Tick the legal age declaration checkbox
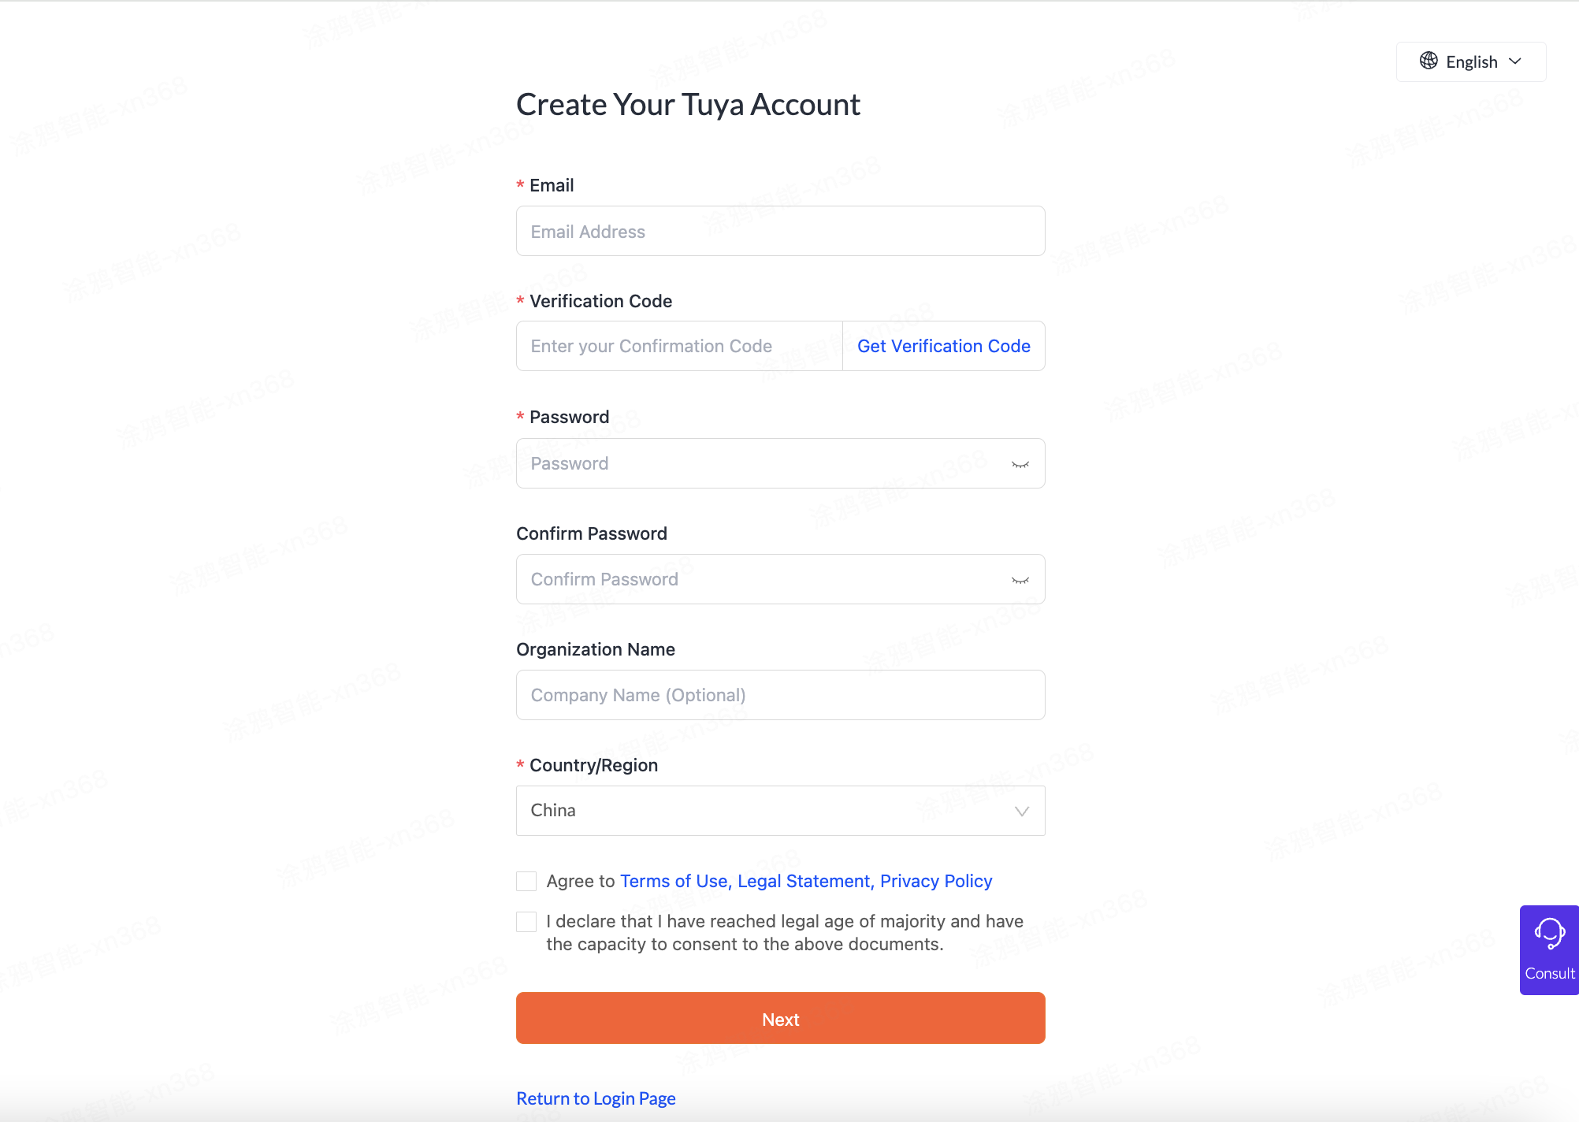The width and height of the screenshot is (1579, 1122). click(526, 921)
